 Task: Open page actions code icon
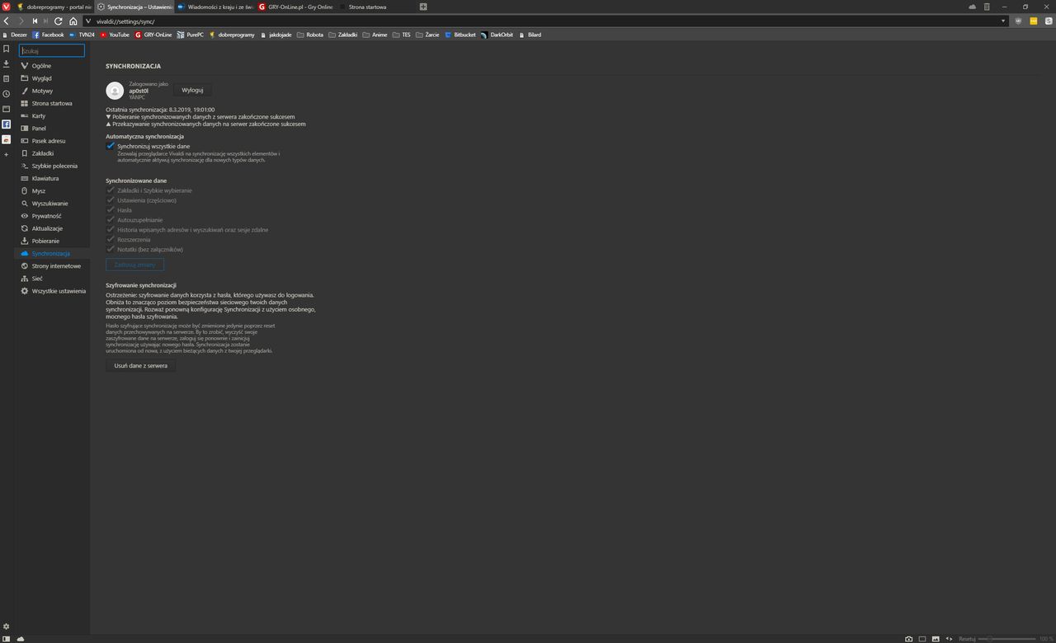click(949, 639)
